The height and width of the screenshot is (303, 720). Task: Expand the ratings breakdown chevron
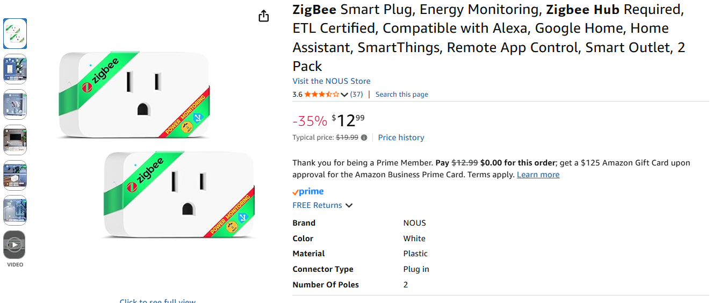344,95
